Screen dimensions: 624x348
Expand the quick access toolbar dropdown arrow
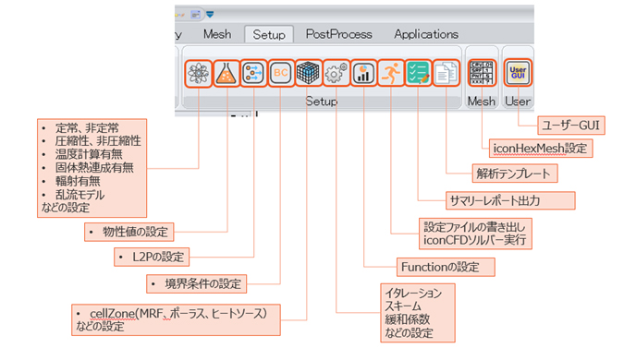coord(210,15)
